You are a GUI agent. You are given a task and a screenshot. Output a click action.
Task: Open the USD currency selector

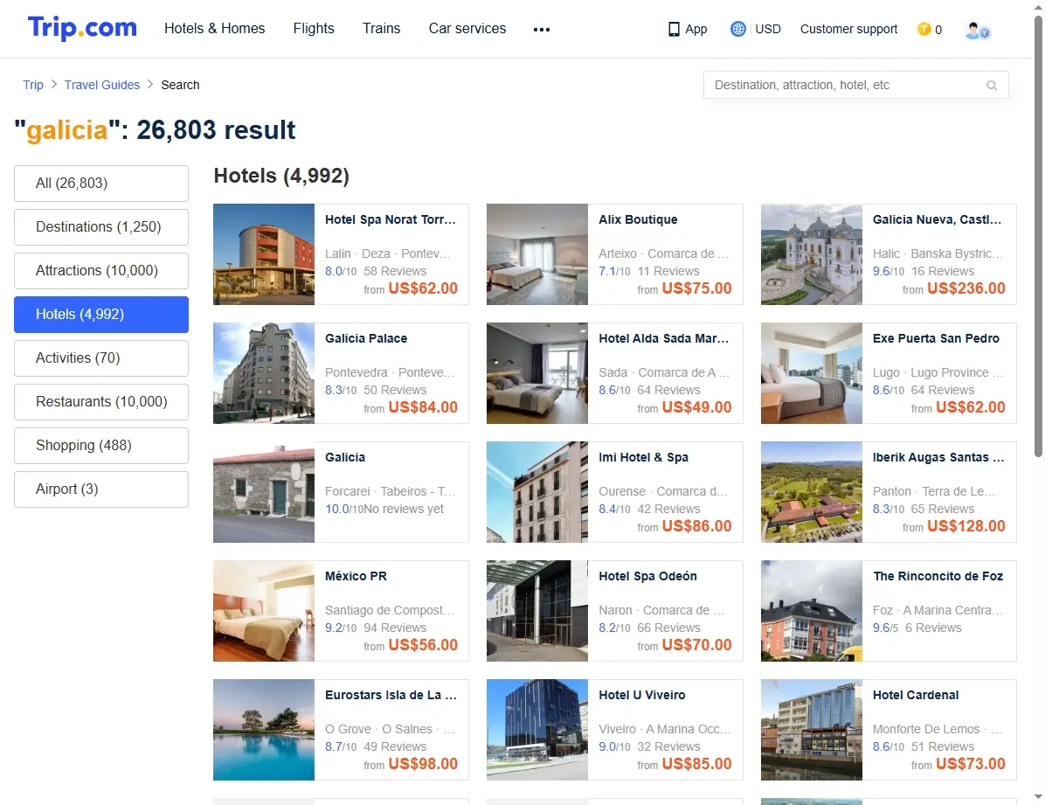tap(768, 29)
